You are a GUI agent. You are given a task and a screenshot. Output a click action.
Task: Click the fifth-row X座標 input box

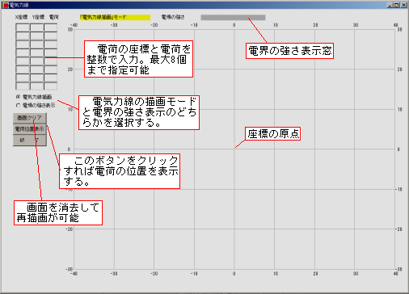point(23,61)
